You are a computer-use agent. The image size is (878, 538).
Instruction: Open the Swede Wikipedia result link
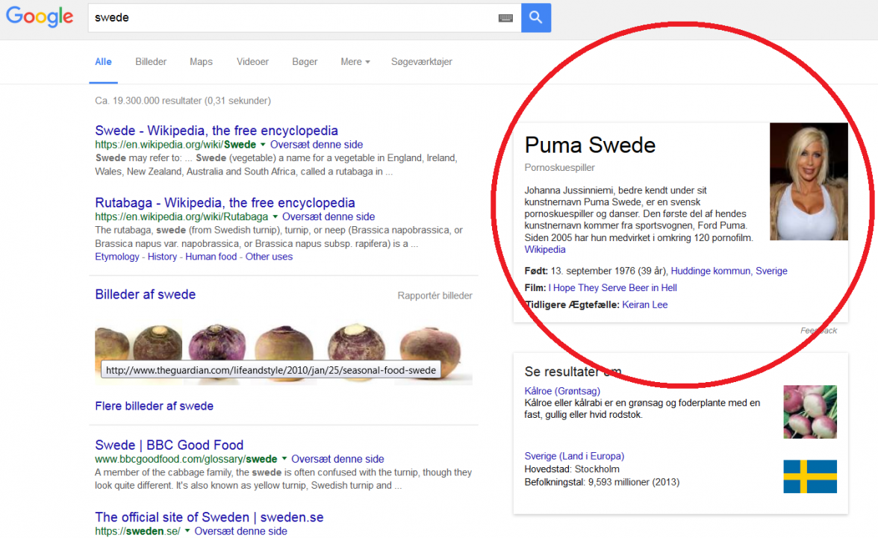click(x=216, y=130)
